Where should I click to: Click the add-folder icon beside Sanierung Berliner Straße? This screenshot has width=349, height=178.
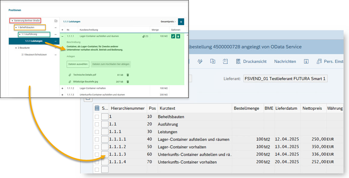[56, 21]
